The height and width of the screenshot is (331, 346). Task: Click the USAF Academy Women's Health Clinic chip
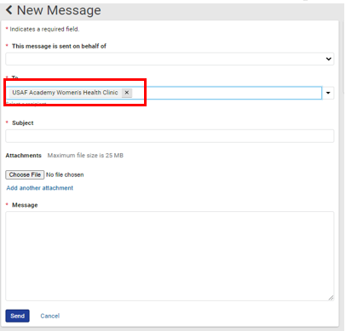point(65,93)
